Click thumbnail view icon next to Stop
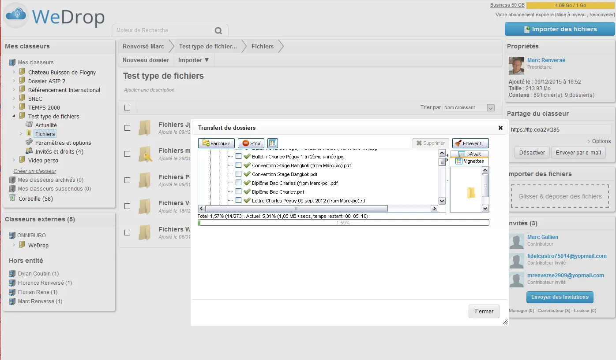The width and height of the screenshot is (616, 360). coord(273,143)
